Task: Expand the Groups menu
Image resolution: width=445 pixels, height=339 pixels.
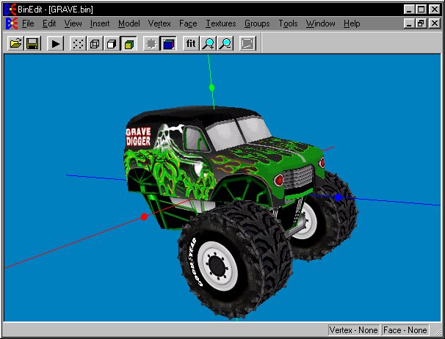Action: click(257, 23)
